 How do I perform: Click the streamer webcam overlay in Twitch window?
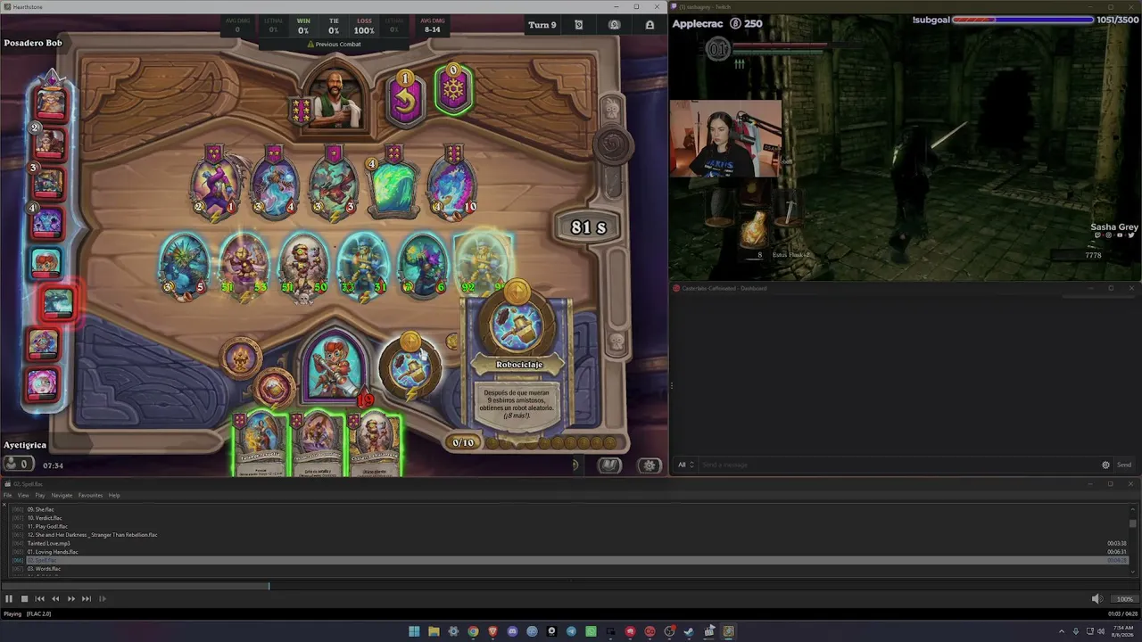click(725, 139)
